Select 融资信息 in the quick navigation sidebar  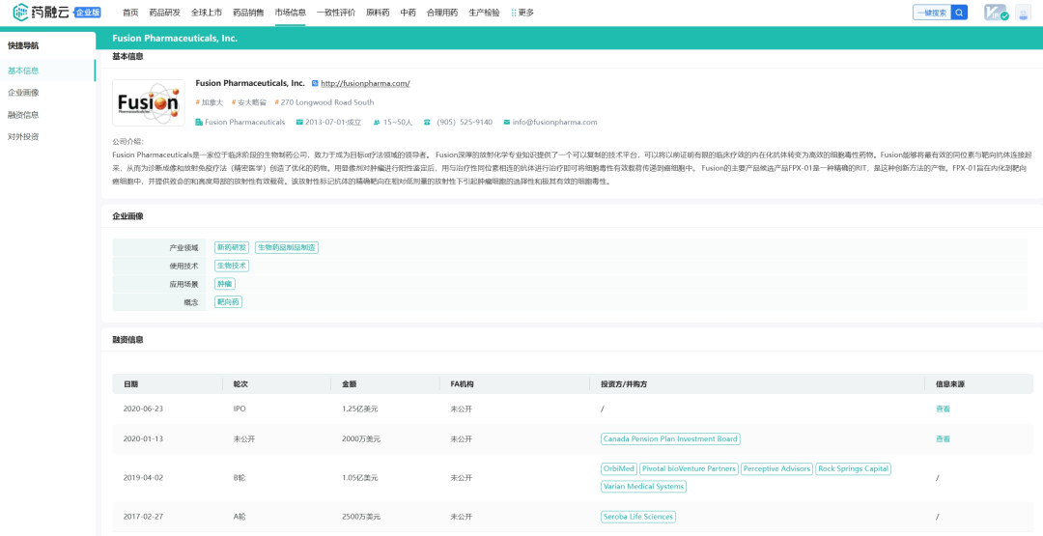tap(23, 115)
